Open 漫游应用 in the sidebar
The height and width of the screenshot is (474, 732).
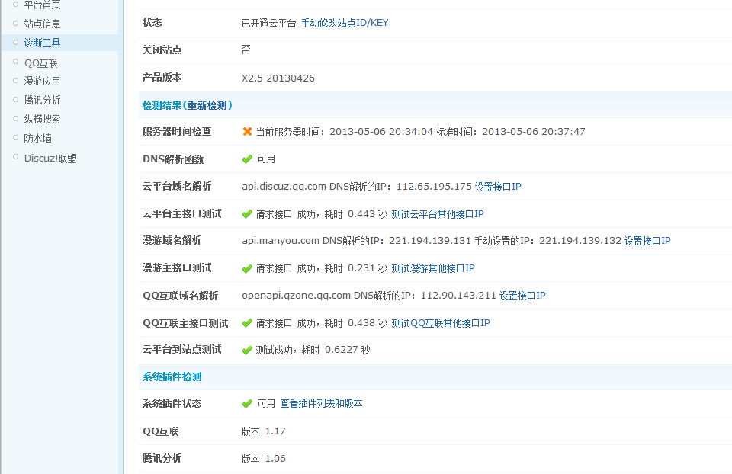pos(42,82)
